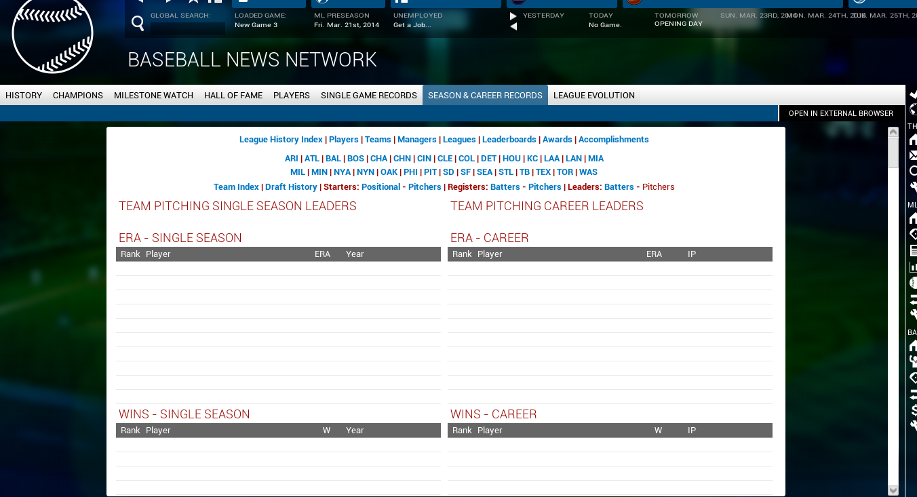Open the Teams link

(x=378, y=140)
